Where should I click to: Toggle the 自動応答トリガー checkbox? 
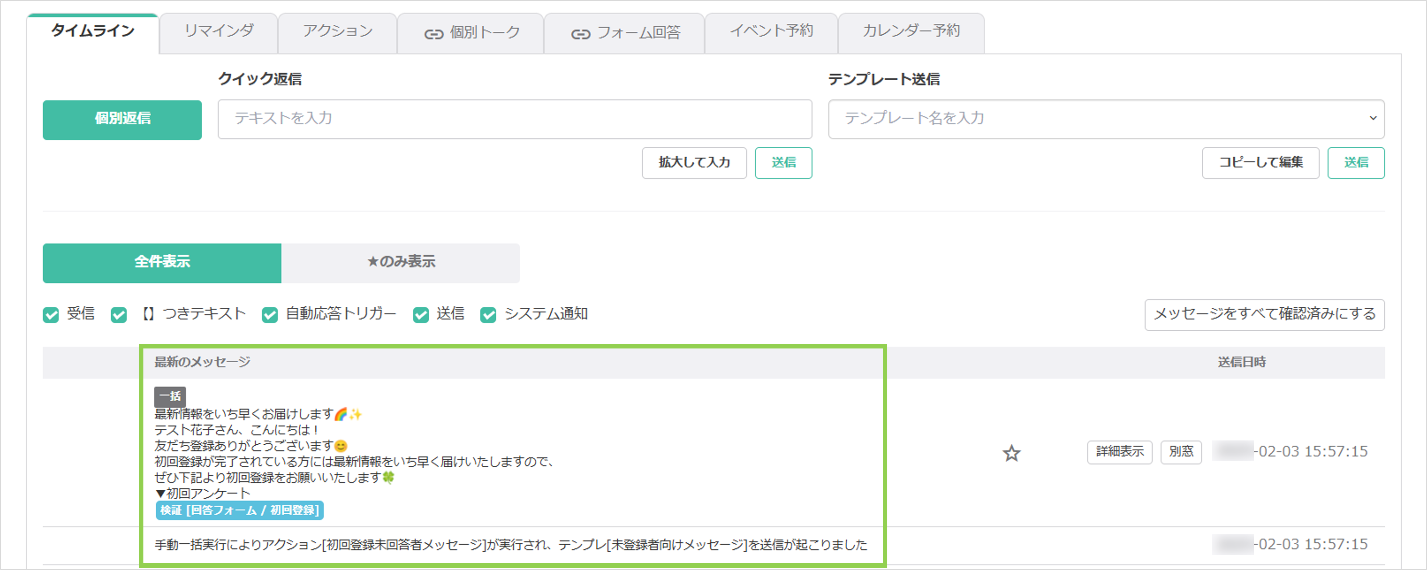[x=270, y=315]
